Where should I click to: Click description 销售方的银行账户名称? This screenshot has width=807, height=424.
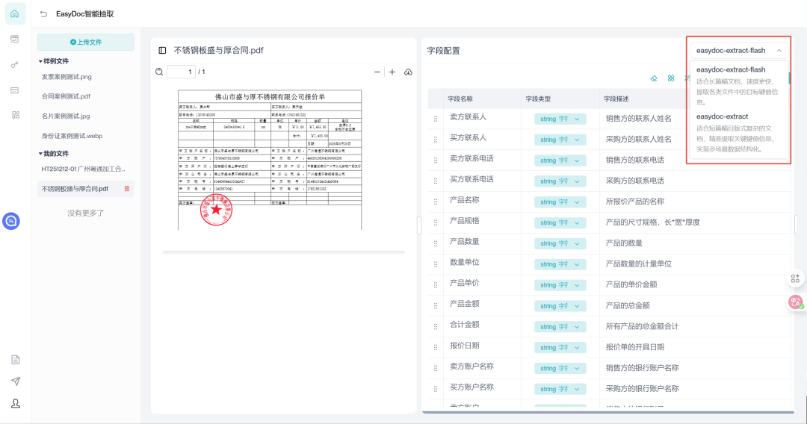click(x=643, y=368)
